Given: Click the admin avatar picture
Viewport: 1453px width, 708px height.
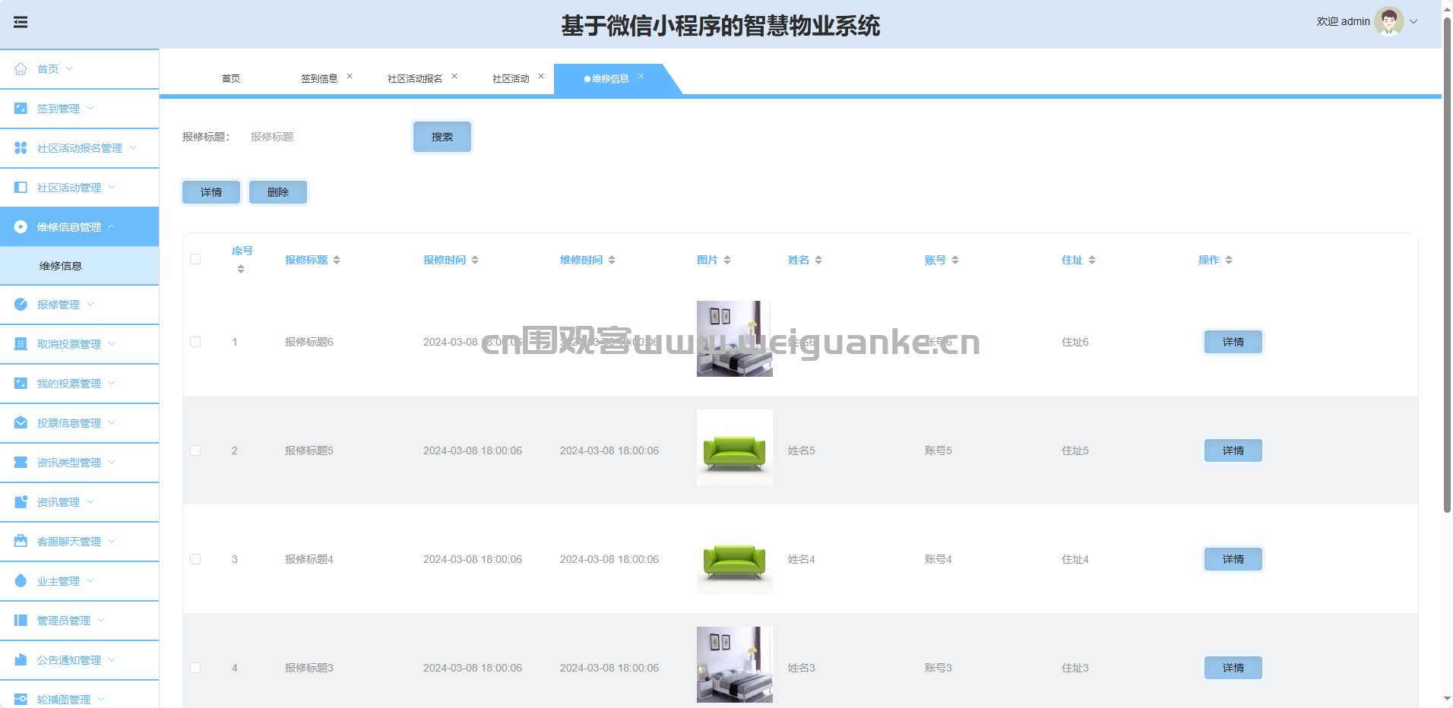Looking at the screenshot, I should coord(1388,21).
